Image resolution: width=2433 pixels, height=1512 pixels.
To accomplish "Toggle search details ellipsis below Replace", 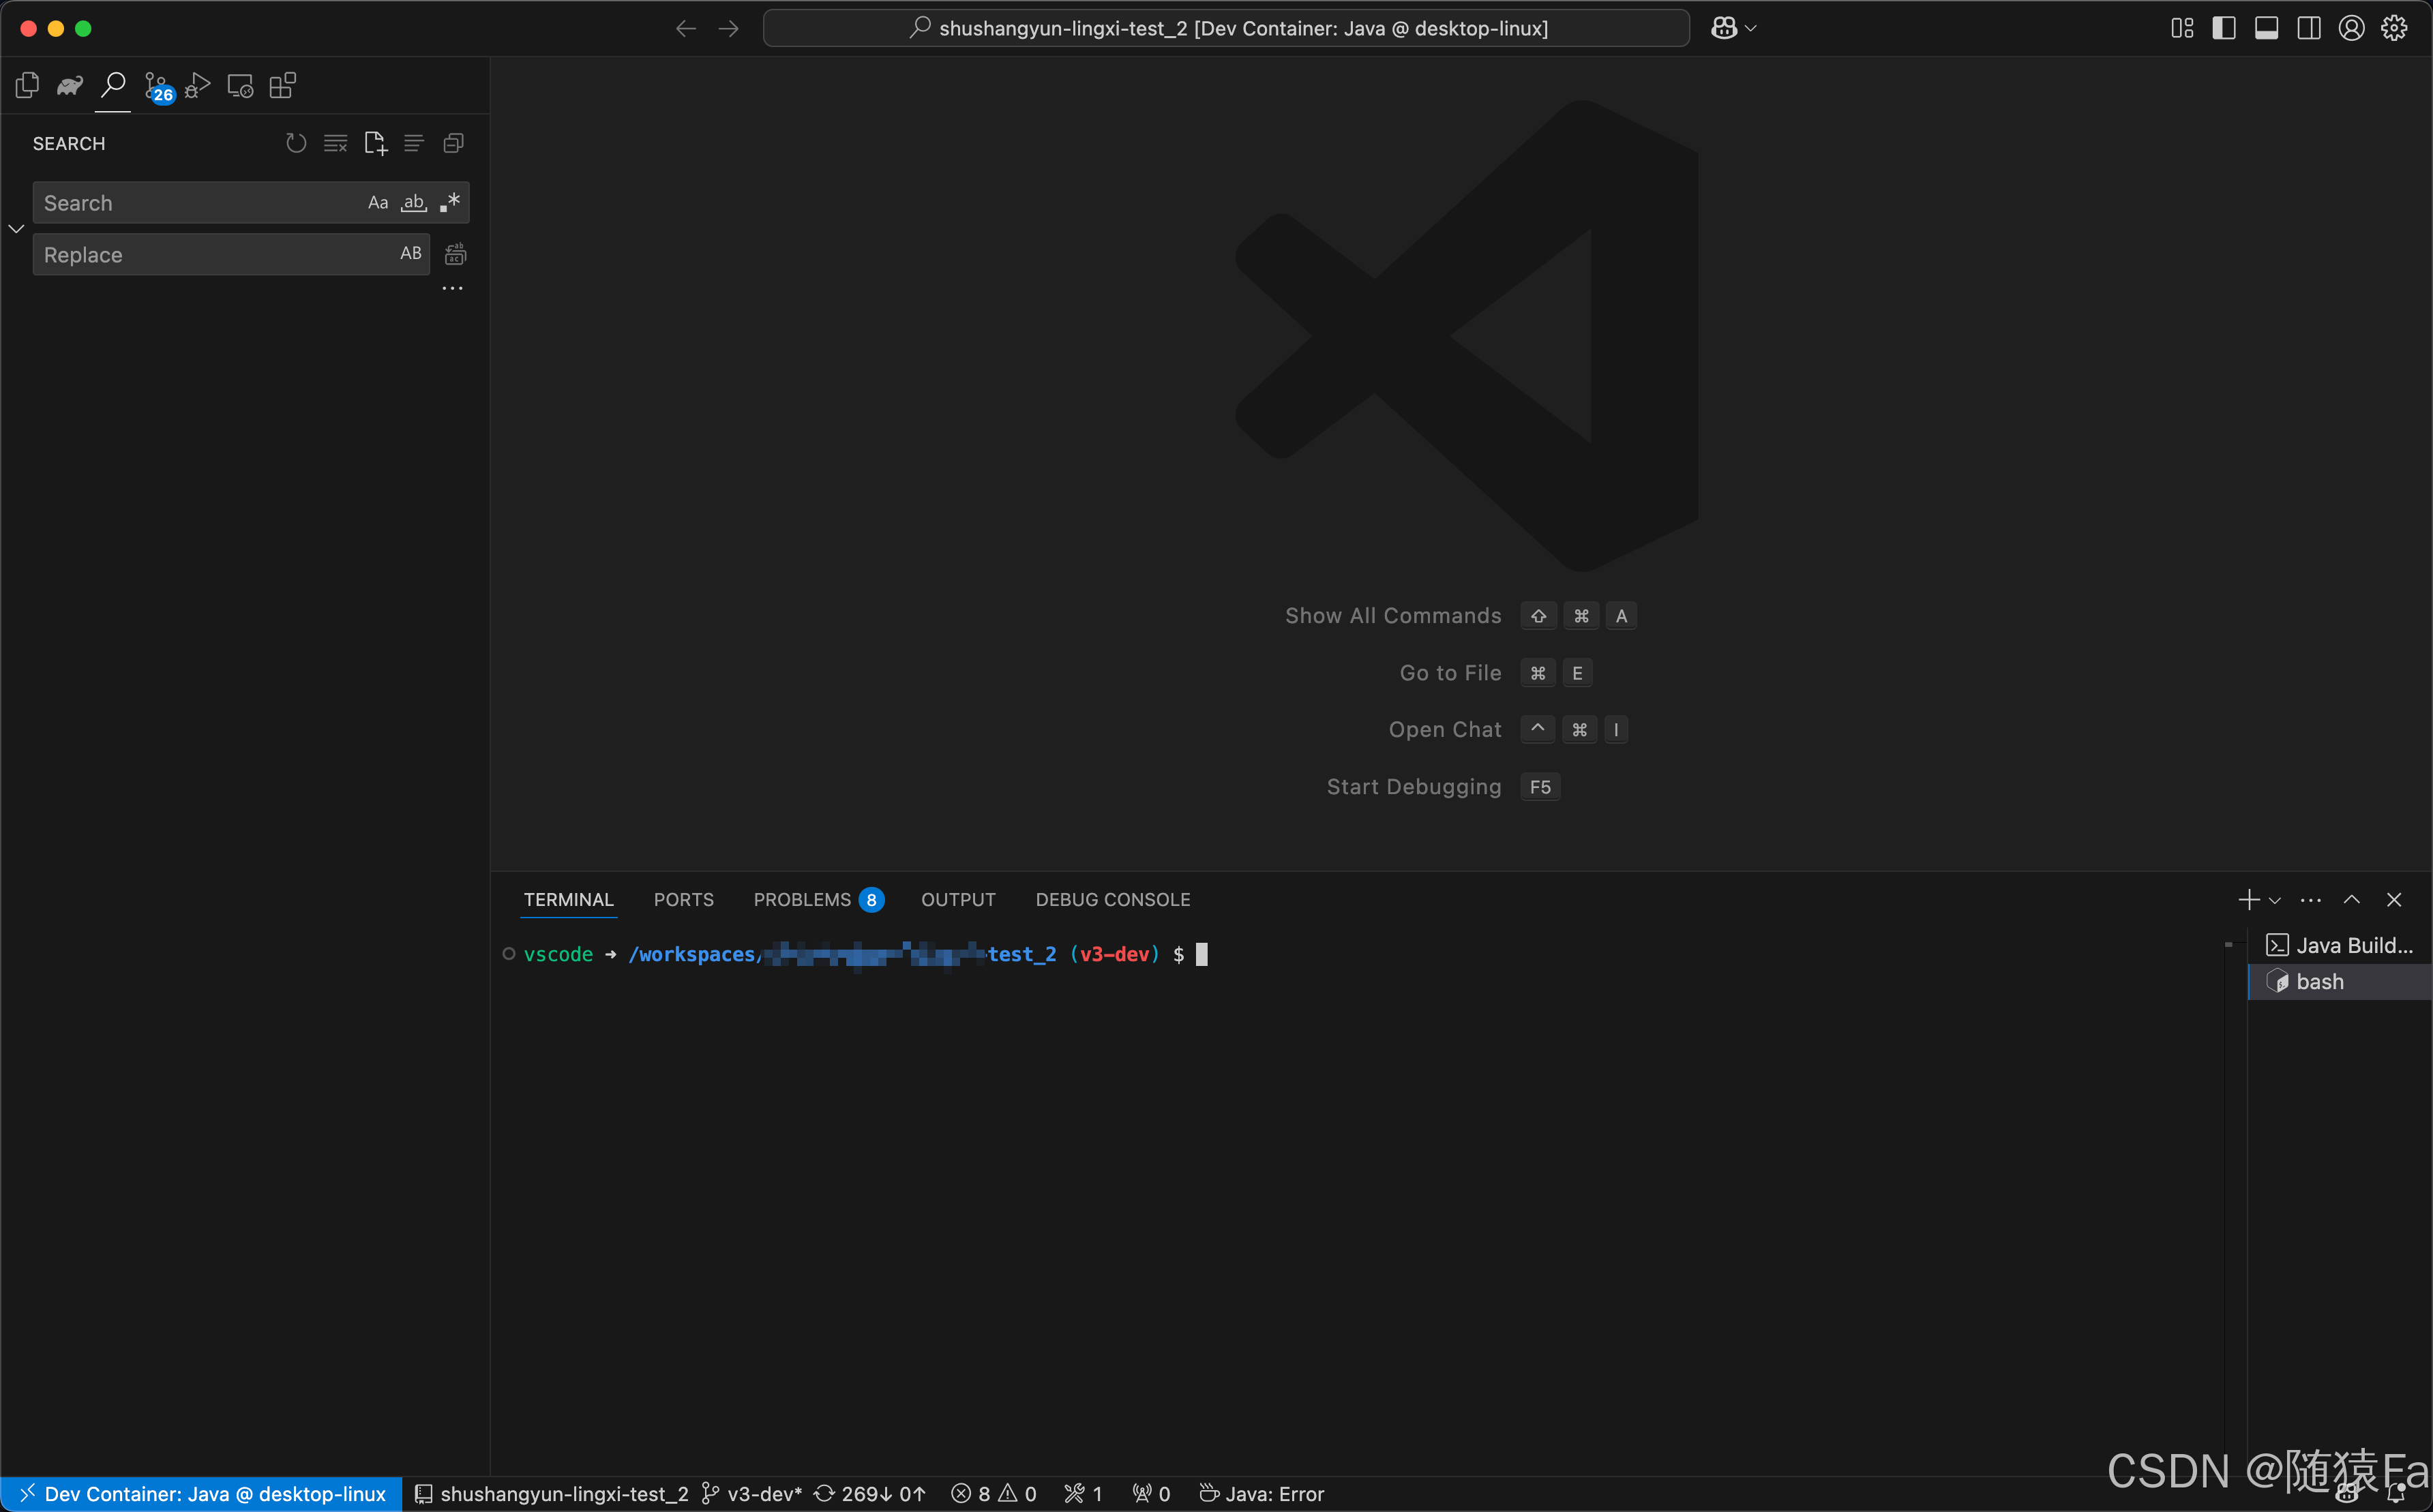I will (452, 289).
